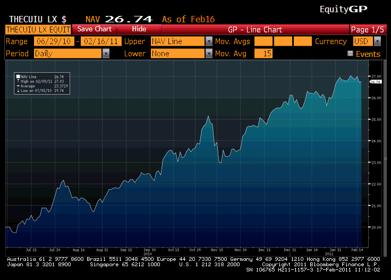391x280 pixels.
Task: Open the Lower None dropdown
Action: 177,53
